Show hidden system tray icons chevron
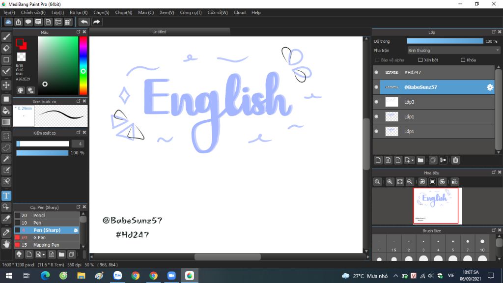503x283 pixels. click(395, 276)
